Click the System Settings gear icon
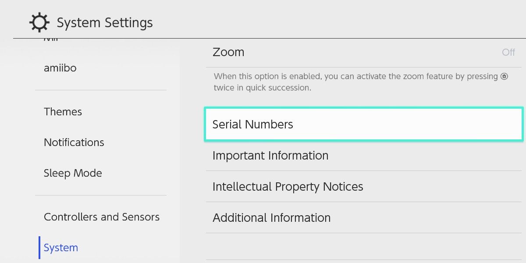The image size is (526, 263). pos(39,22)
